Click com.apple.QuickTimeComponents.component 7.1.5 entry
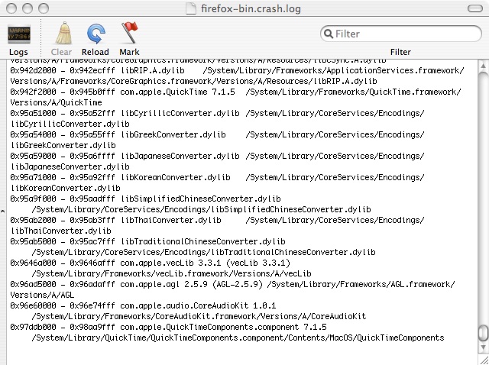This screenshot has width=489, height=365. coord(168,327)
